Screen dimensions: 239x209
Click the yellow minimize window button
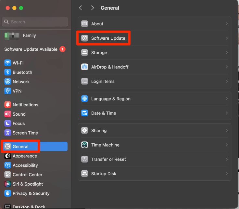coord(14,8)
